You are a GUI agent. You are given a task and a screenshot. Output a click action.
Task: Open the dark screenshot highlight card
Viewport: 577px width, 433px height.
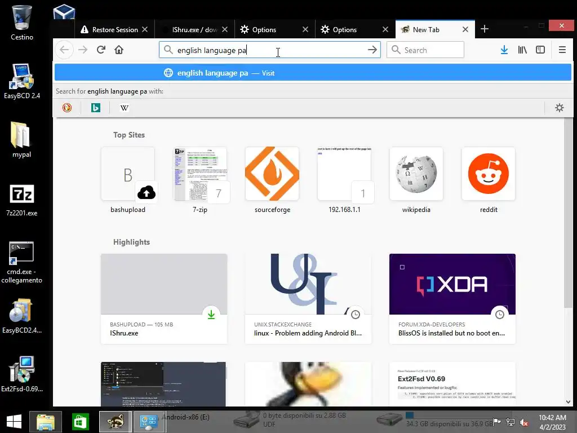(x=164, y=384)
